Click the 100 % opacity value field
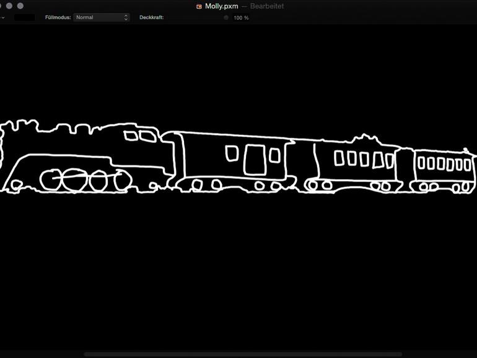The width and height of the screenshot is (477, 358). click(x=241, y=18)
